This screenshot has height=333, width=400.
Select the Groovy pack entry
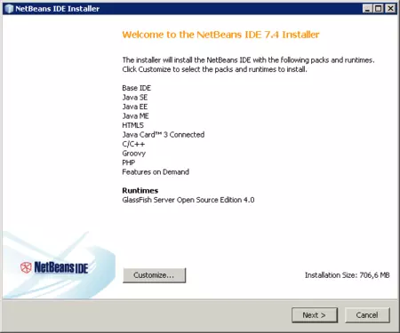pos(134,154)
